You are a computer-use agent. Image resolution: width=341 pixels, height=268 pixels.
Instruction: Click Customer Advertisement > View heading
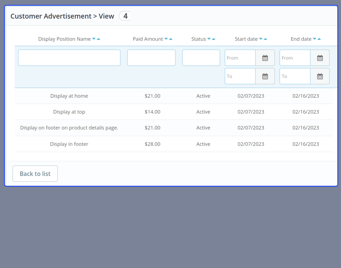[x=62, y=16]
